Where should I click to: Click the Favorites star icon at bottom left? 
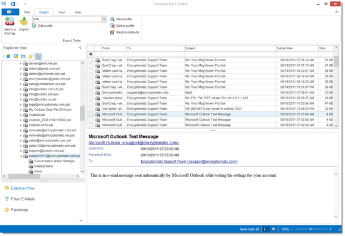(7, 210)
